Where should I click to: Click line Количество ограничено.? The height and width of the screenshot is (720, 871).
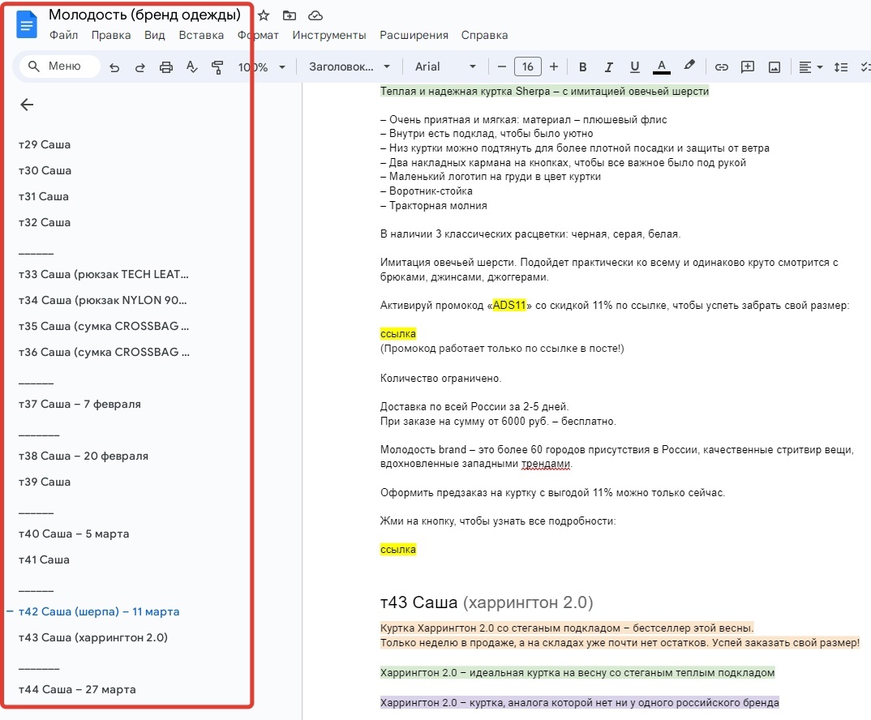440,379
